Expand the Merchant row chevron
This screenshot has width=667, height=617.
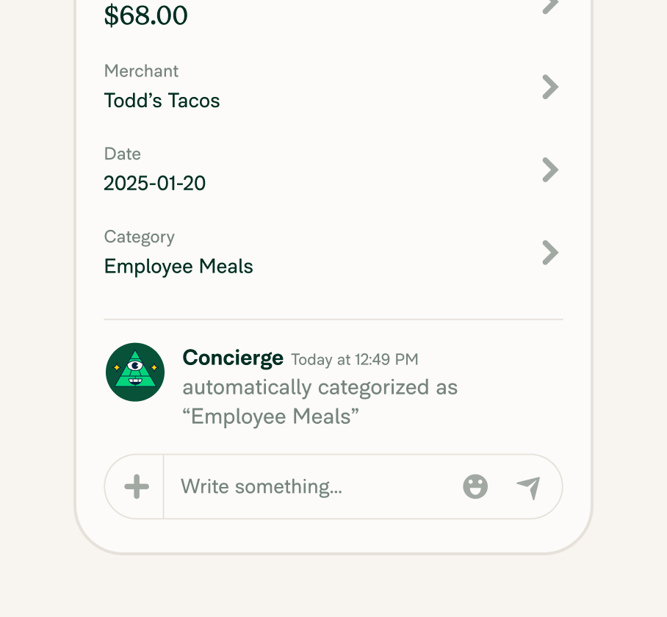549,87
